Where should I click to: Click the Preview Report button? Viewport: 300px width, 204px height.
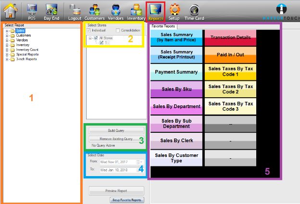click(116, 190)
